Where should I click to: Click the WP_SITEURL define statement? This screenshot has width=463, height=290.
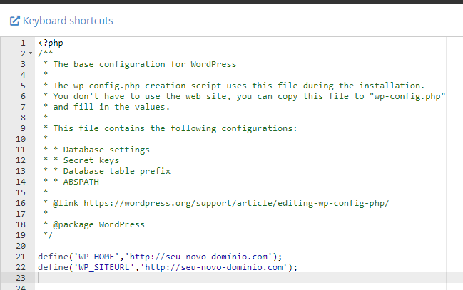(x=168, y=267)
